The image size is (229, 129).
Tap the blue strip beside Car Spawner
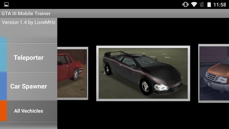pyautogui.click(x=3, y=86)
